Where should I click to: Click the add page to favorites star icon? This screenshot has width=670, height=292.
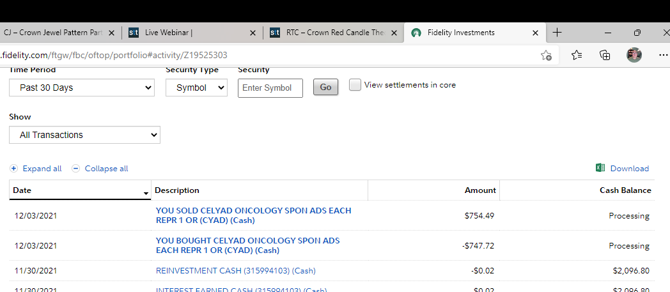pyautogui.click(x=546, y=55)
